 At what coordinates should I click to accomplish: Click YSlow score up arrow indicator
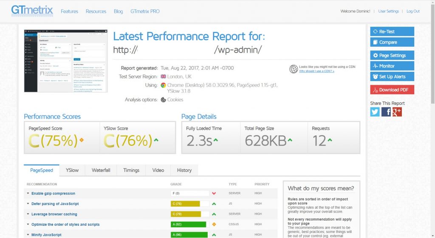[156, 140]
